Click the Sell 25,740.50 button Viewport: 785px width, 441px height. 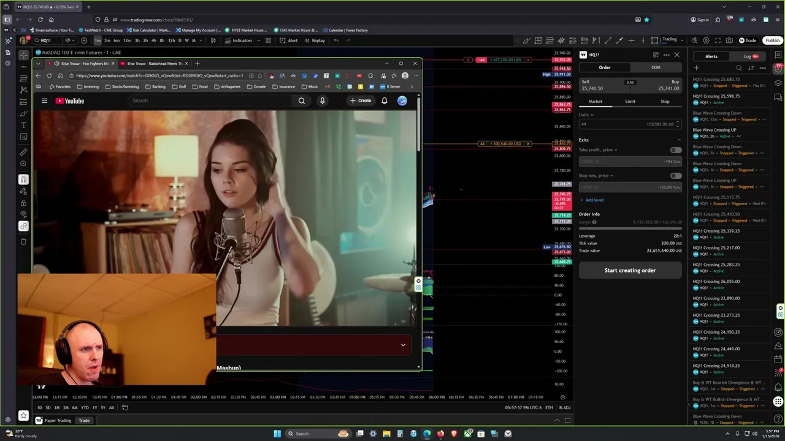click(x=603, y=85)
